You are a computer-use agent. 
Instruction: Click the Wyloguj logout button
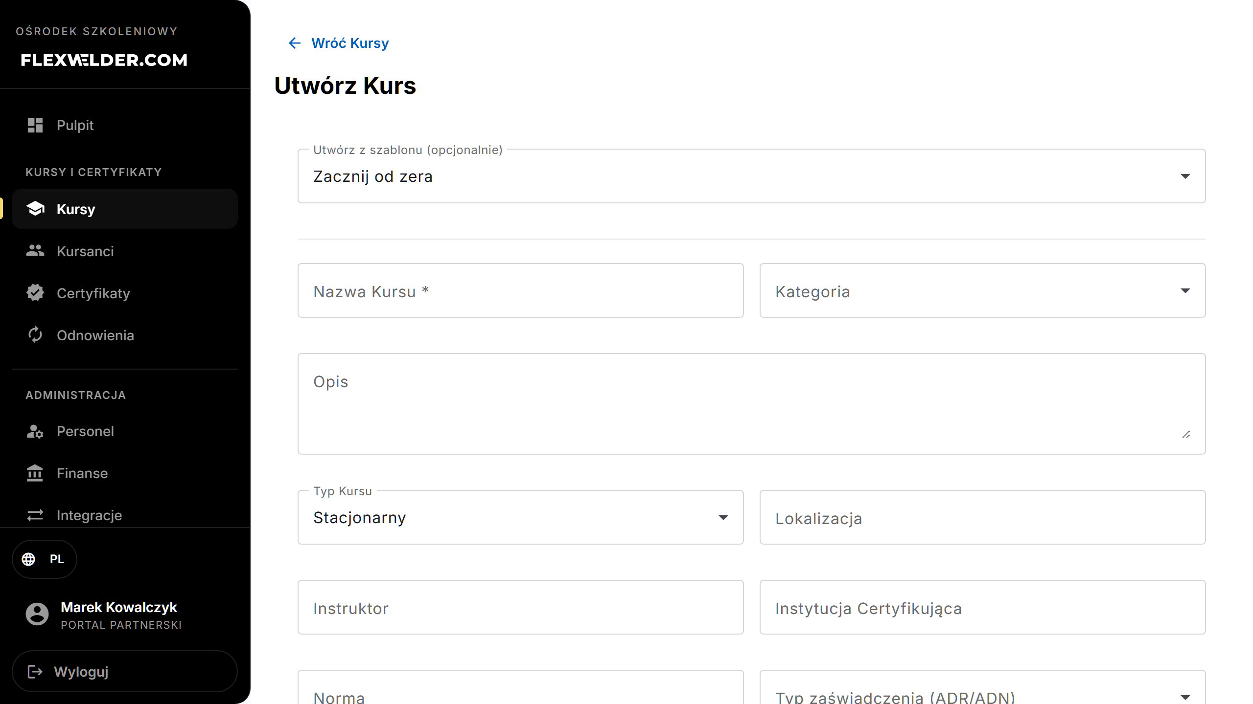pyautogui.click(x=125, y=671)
